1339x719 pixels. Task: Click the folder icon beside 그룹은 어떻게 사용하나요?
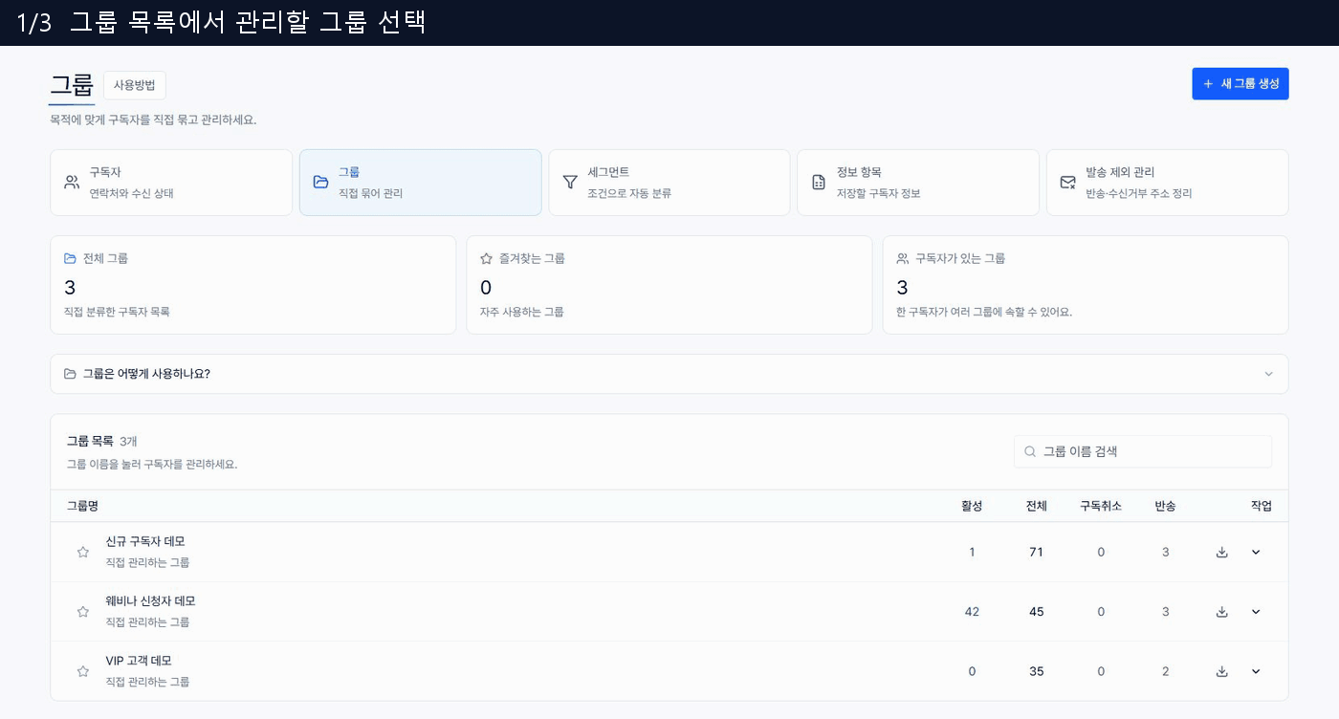[70, 374]
